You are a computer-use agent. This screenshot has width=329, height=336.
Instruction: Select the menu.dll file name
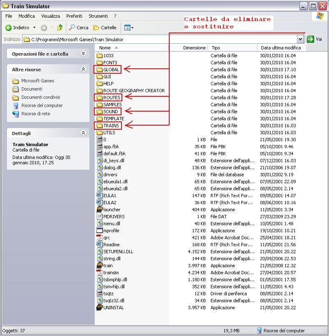[112, 224]
